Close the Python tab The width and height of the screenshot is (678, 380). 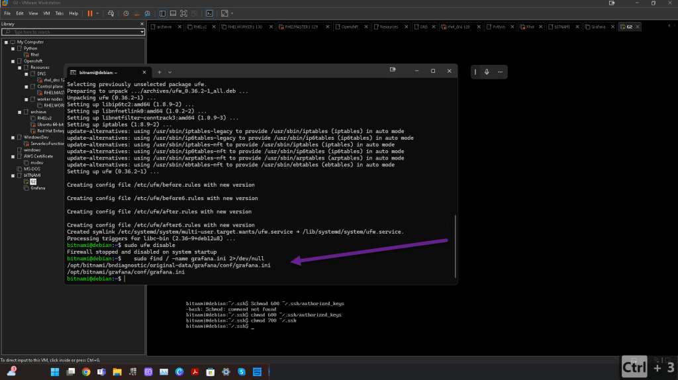512,26
